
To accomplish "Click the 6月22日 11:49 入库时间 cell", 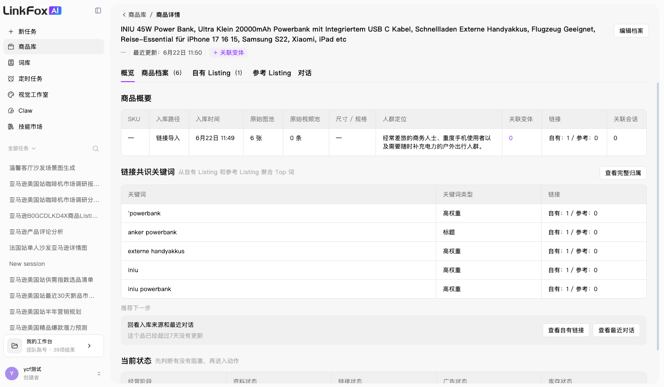I will (216, 142).
